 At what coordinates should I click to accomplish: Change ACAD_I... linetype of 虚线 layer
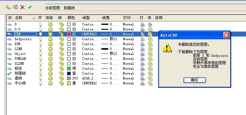(x=90, y=78)
